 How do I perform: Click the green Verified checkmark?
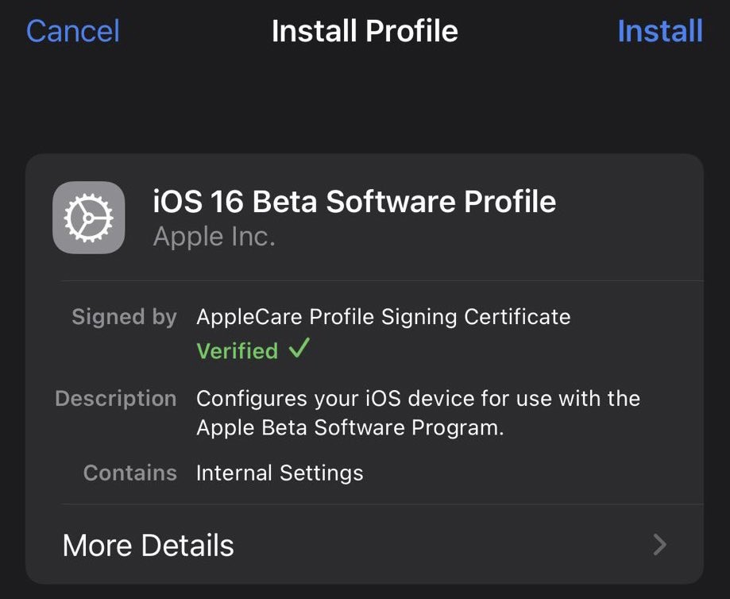(x=299, y=350)
